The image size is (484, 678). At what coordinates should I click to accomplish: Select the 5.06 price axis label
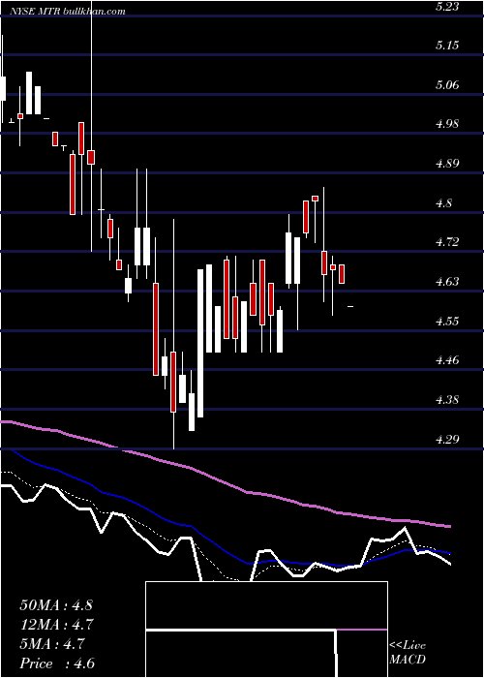[x=447, y=85]
